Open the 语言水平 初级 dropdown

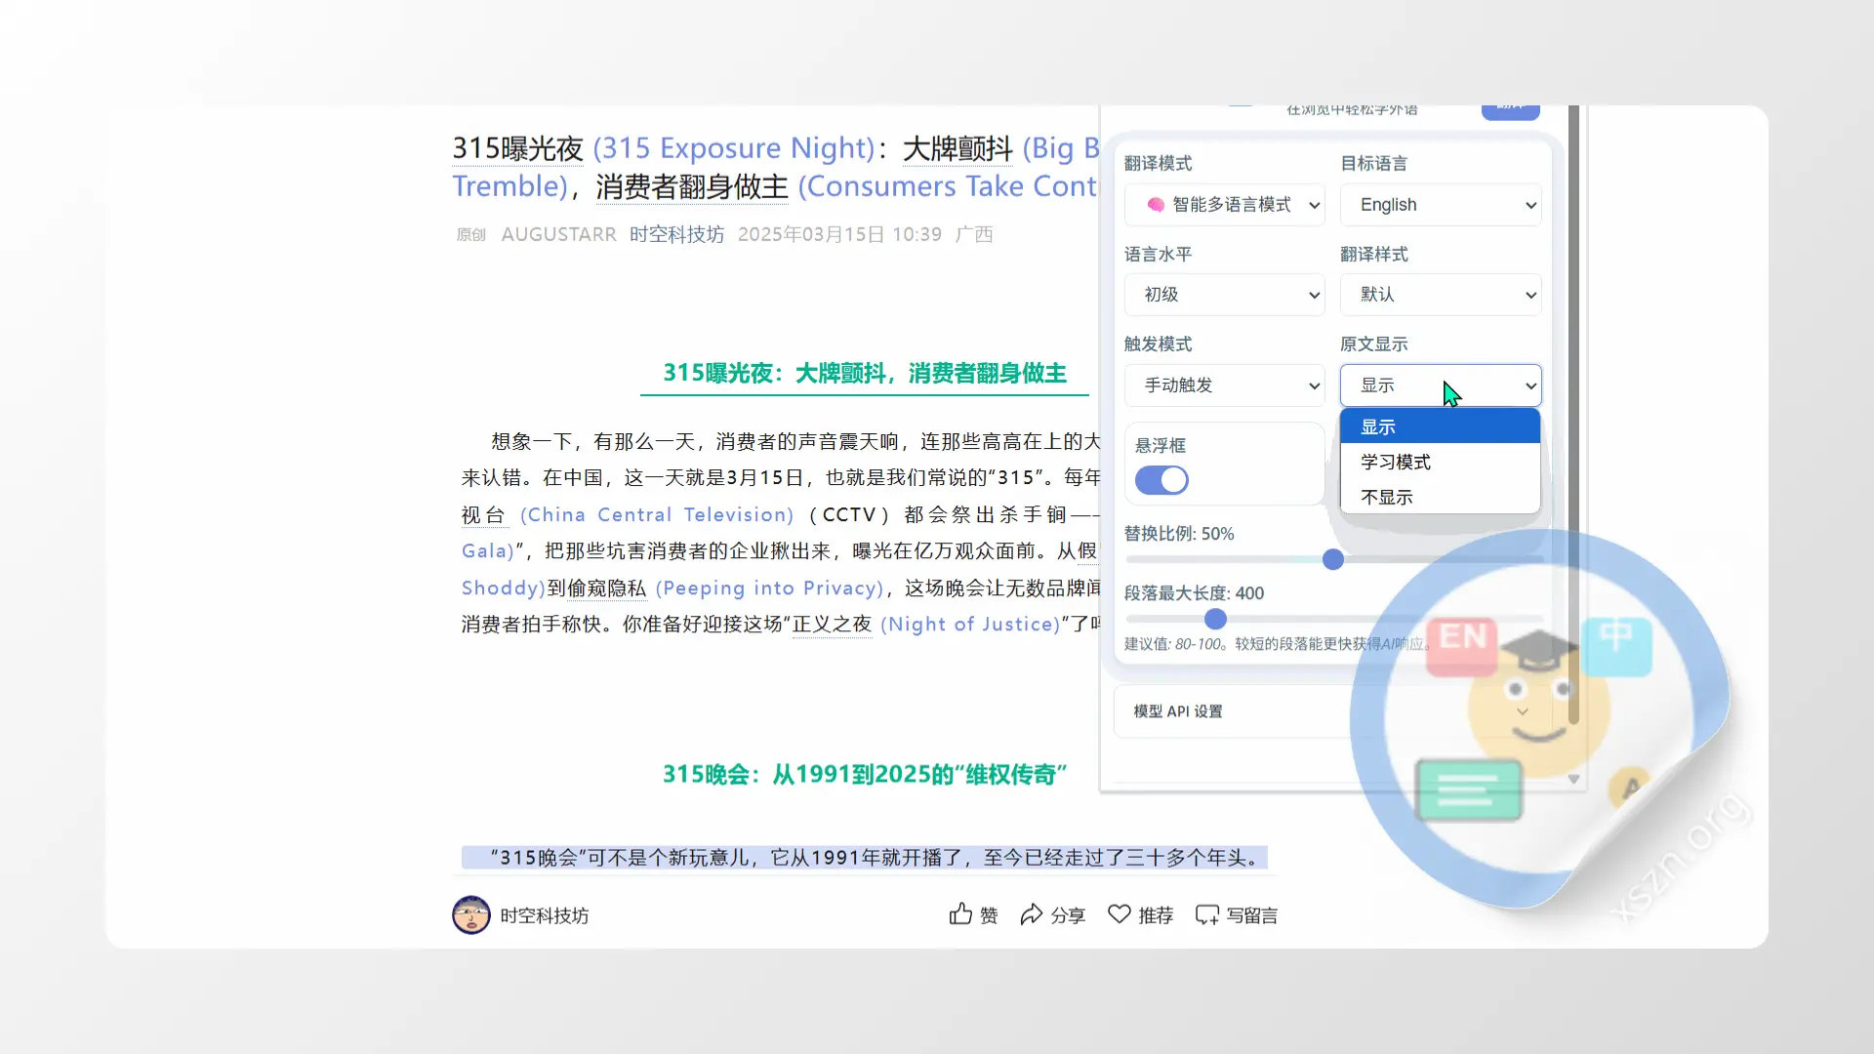click(x=1225, y=295)
